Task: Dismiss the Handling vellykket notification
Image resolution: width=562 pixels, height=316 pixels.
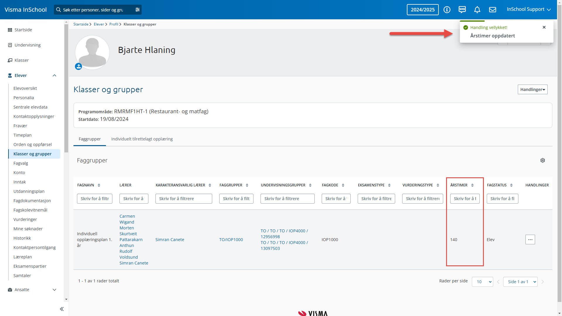Action: coord(544,27)
